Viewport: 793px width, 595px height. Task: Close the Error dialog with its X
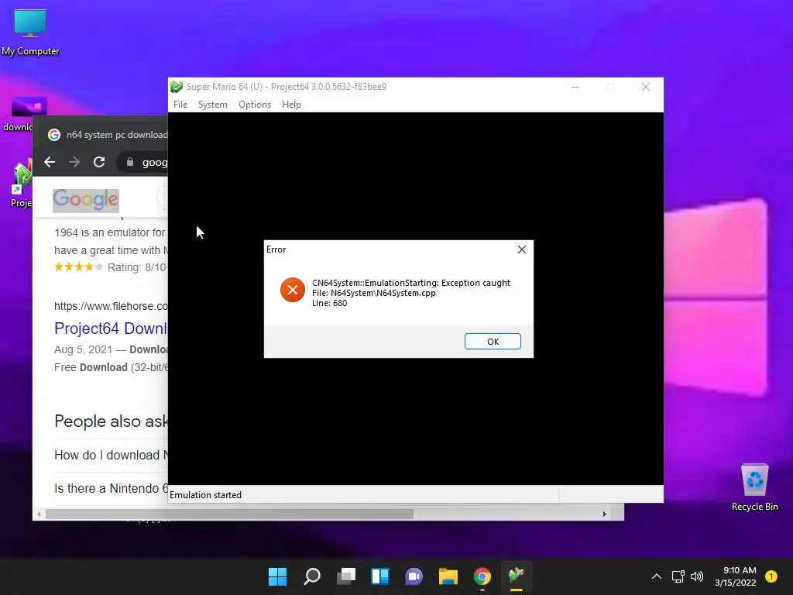coord(522,249)
